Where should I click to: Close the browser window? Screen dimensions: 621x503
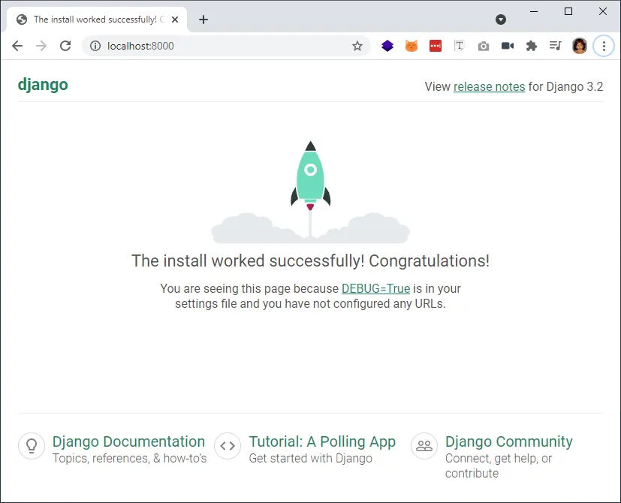[x=603, y=11]
